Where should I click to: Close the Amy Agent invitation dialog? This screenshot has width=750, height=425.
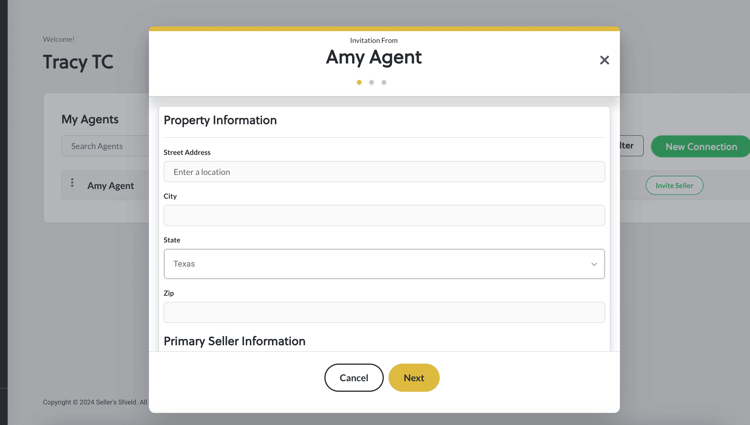click(604, 60)
